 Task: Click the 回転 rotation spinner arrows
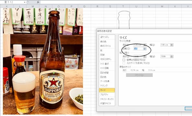pos(145,49)
